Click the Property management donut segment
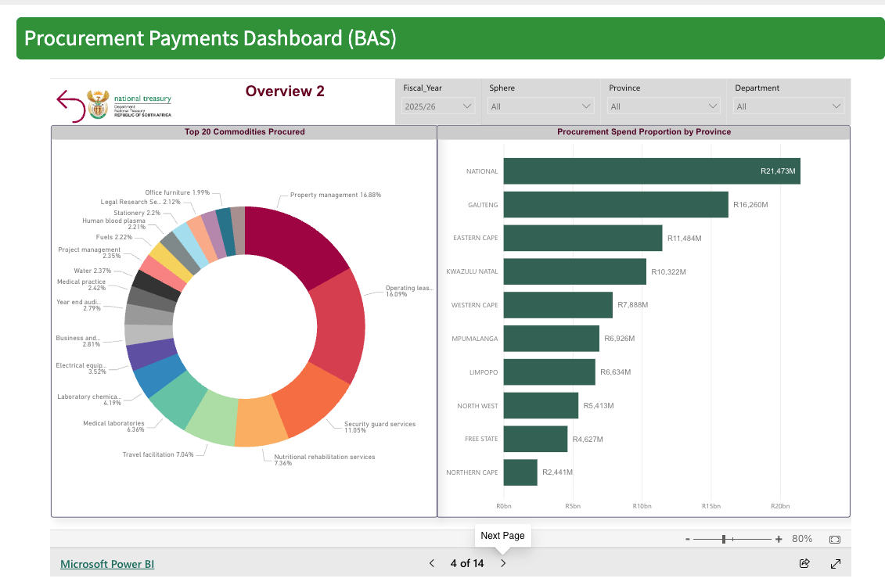This screenshot has width=885, height=578. pyautogui.click(x=293, y=242)
